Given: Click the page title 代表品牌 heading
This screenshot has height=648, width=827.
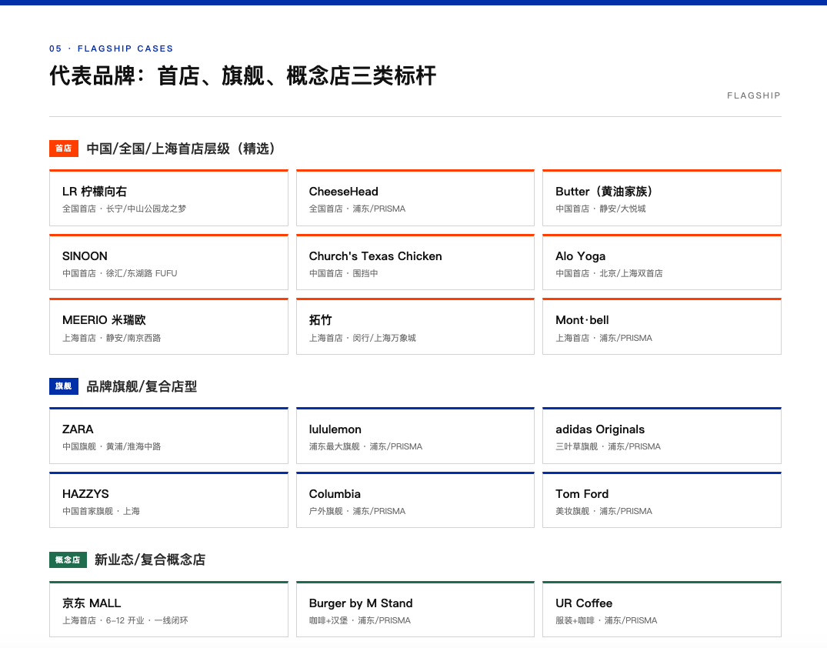Looking at the screenshot, I should pos(243,75).
